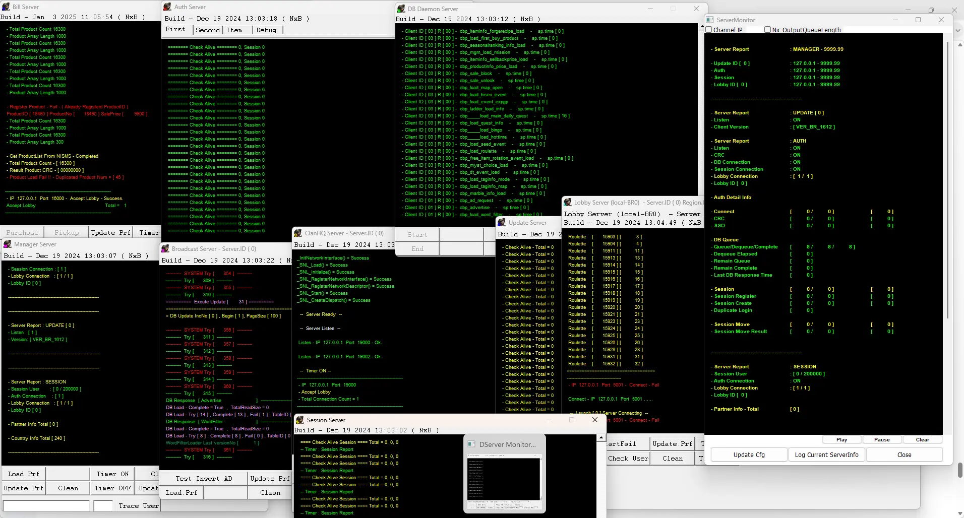This screenshot has width=964, height=518.
Task: Click the DB Daemon Server window icon
Action: click(401, 9)
